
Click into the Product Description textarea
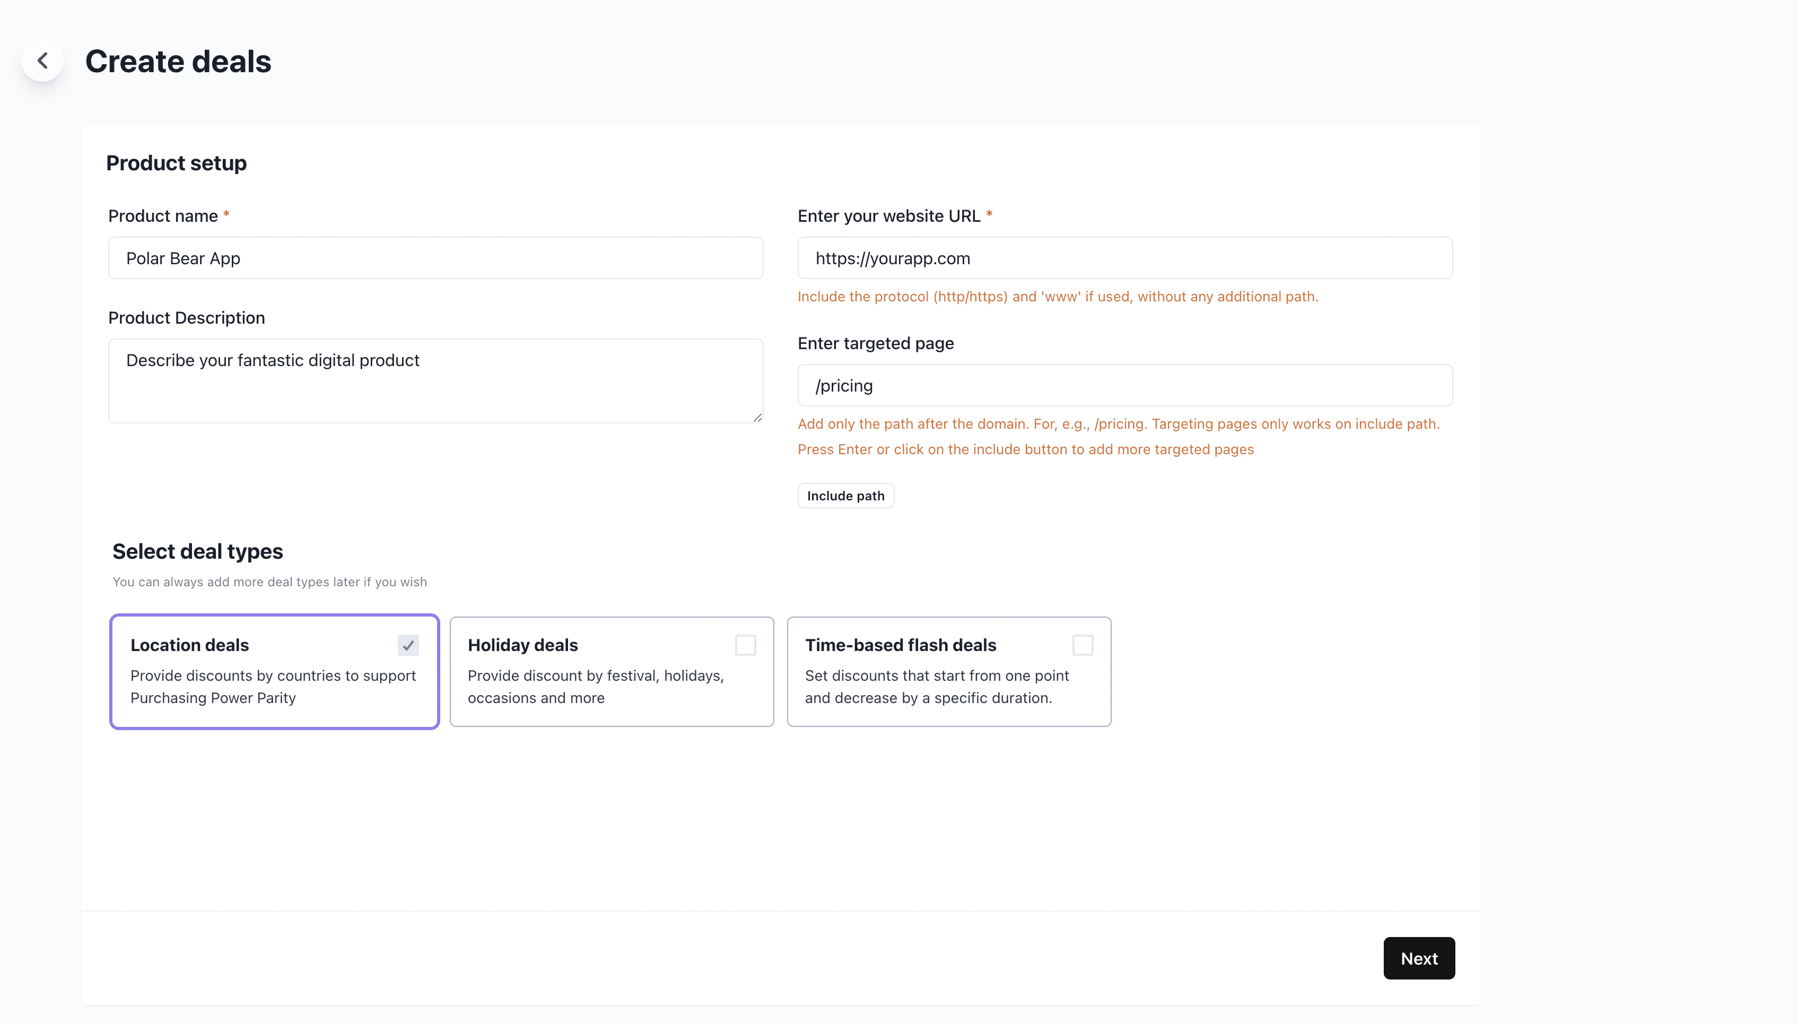click(x=435, y=380)
